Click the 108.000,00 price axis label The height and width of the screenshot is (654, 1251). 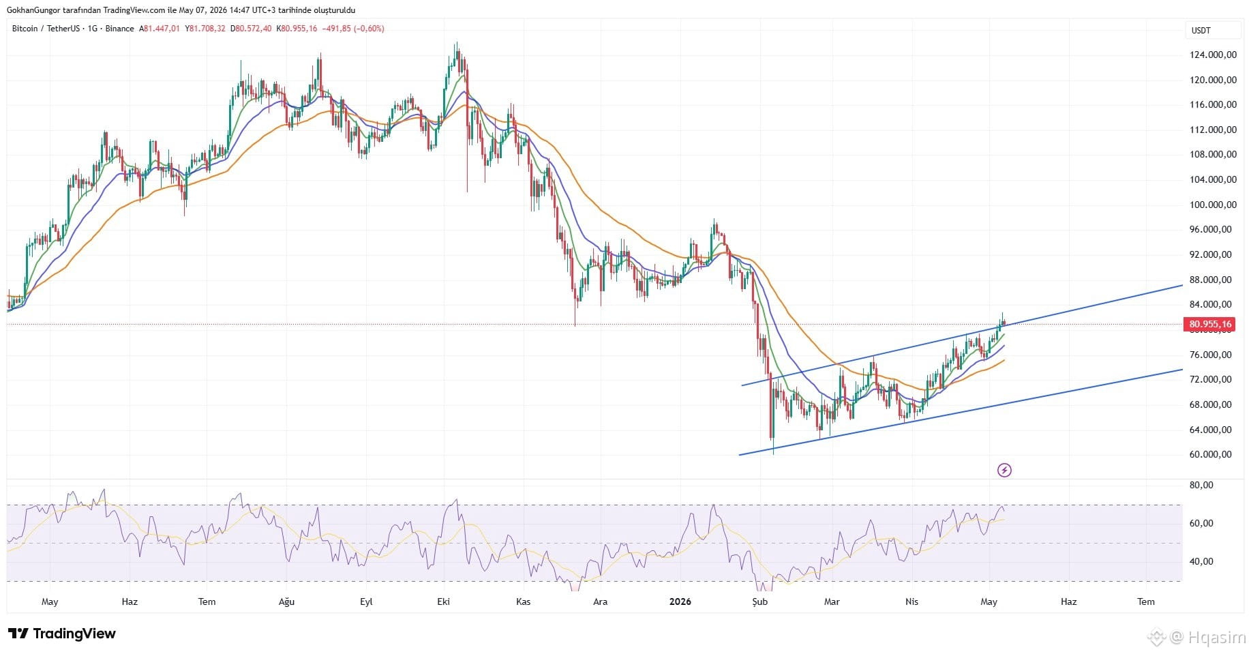[1214, 154]
